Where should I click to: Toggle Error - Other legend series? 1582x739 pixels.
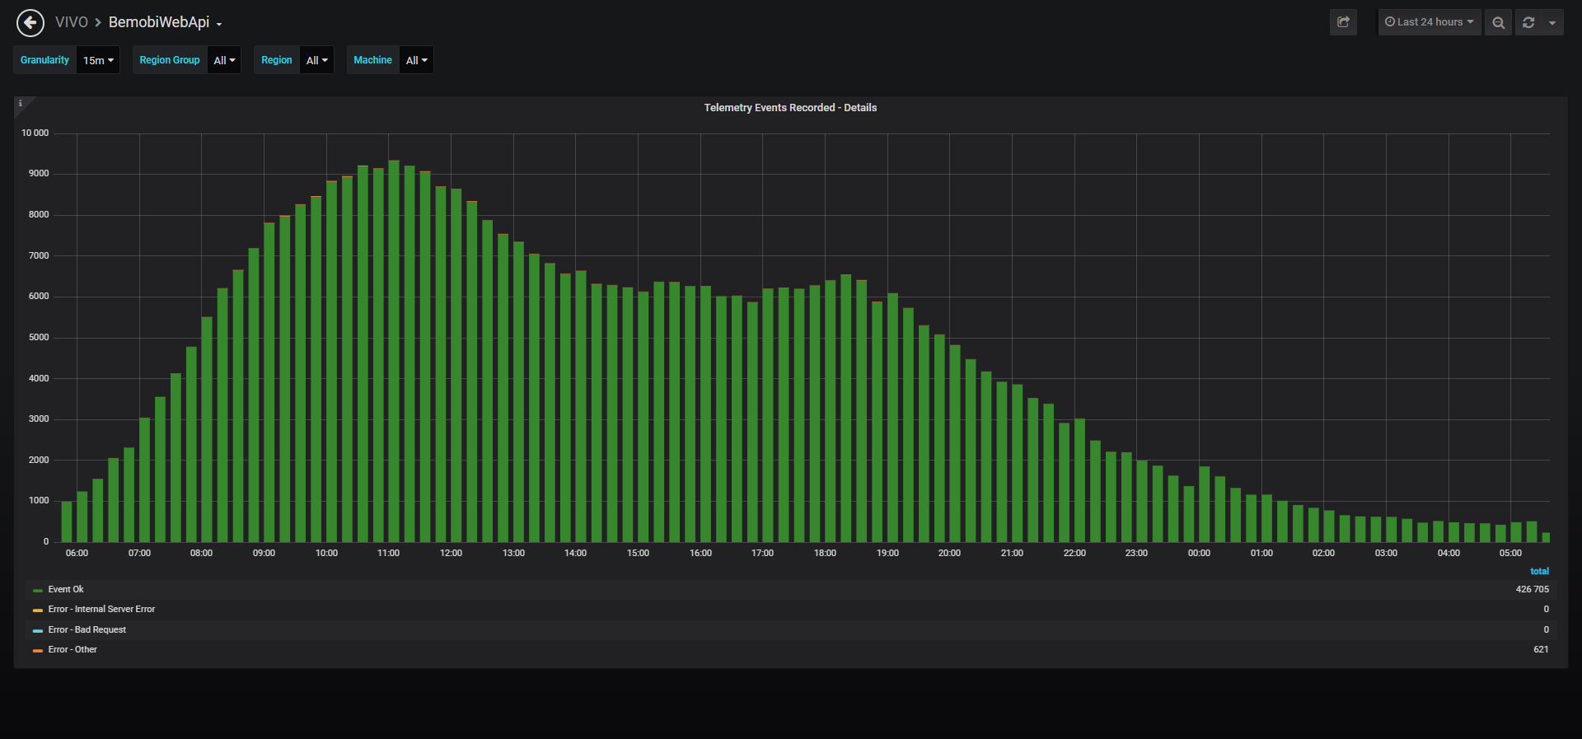73,649
